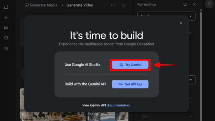Close the Run settings panel
The width and height of the screenshot is (215, 121).
[194, 4]
